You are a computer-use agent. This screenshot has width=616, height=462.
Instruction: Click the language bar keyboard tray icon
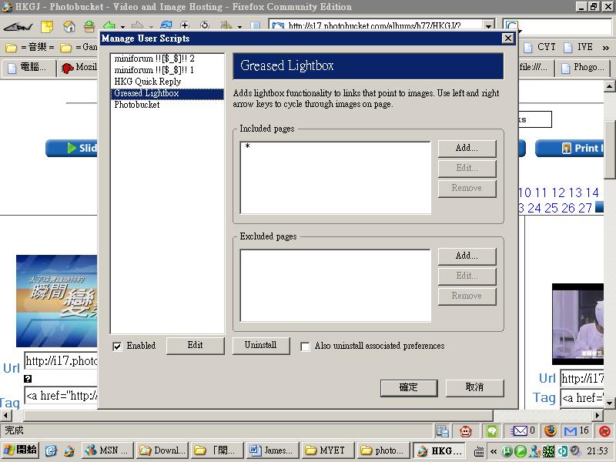tap(478, 451)
